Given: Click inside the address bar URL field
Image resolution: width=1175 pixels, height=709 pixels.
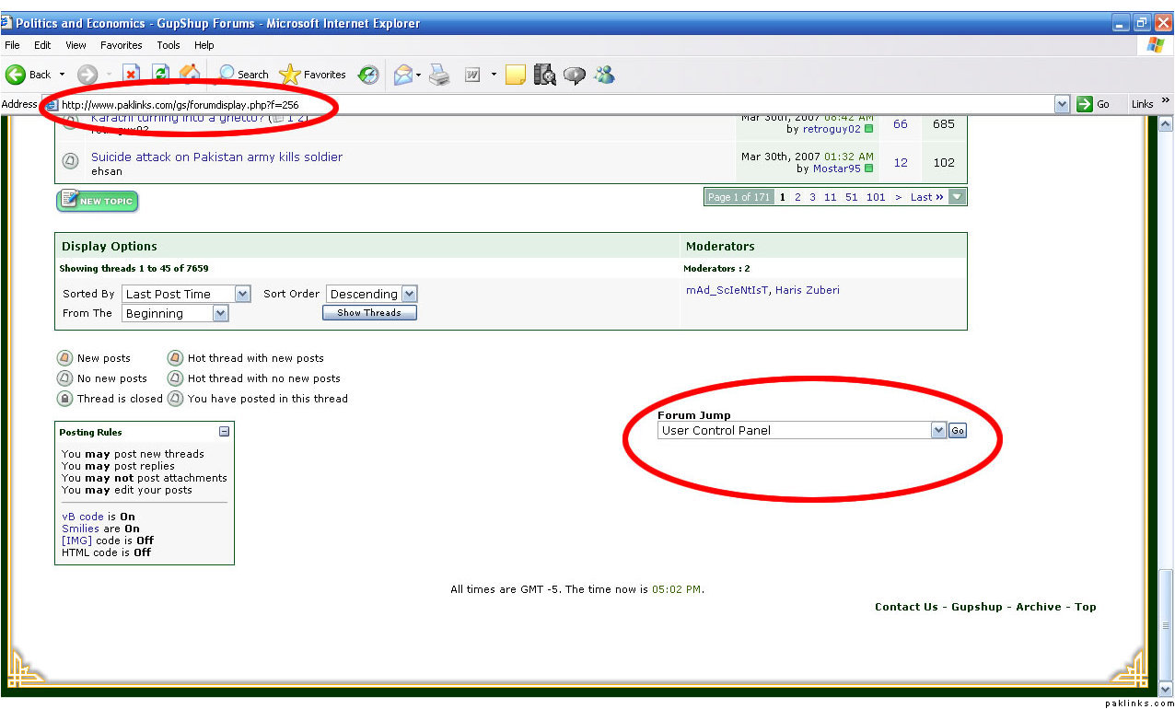Looking at the screenshot, I should click(553, 104).
